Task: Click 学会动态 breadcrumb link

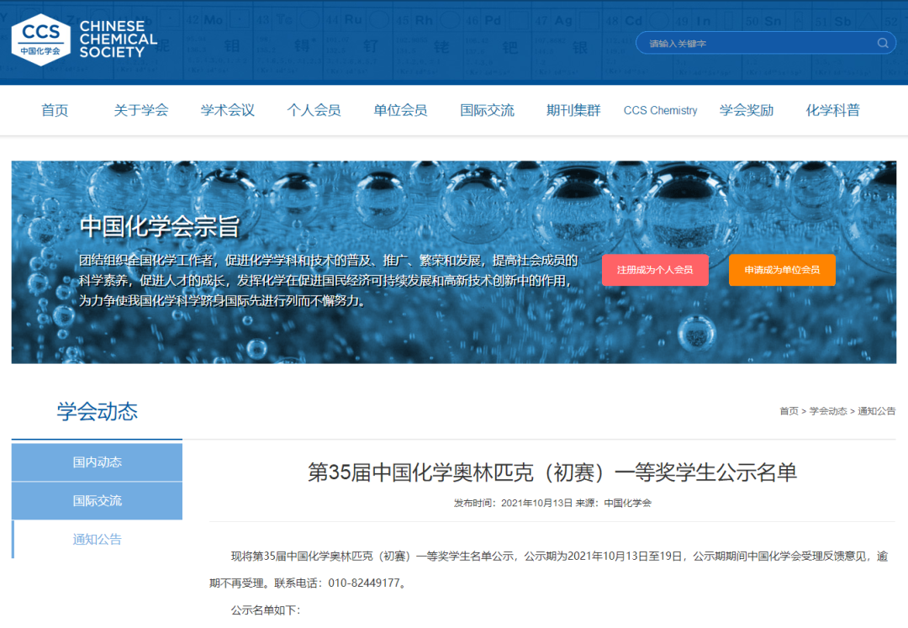Action: click(828, 411)
